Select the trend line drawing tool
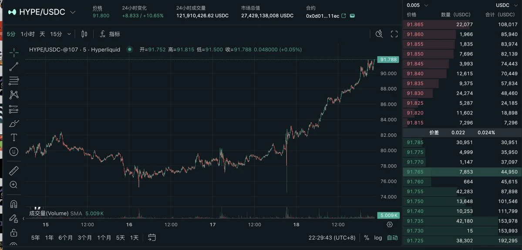522x250 pixels. click(x=13, y=66)
